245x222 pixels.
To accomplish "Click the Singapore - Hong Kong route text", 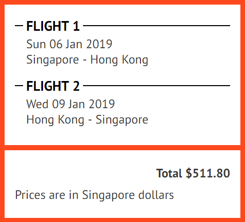I will [x=87, y=60].
